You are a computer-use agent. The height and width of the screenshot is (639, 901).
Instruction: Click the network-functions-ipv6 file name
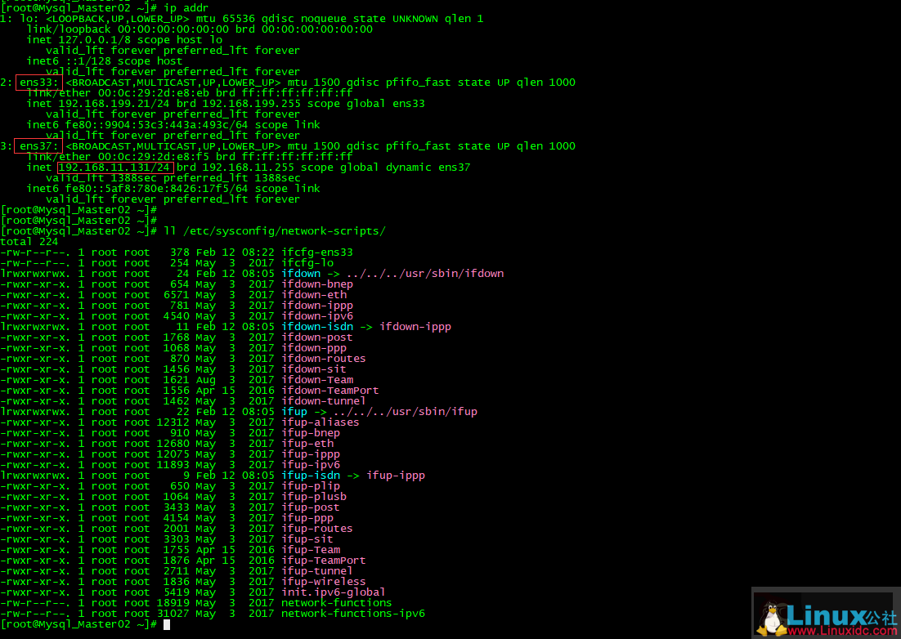click(353, 613)
